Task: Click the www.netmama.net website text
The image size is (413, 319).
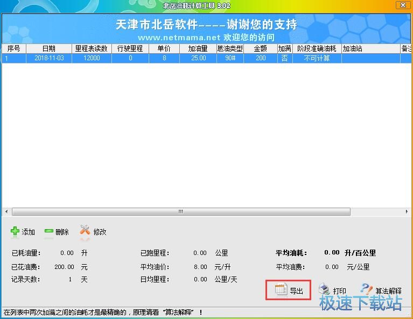Action: point(179,38)
